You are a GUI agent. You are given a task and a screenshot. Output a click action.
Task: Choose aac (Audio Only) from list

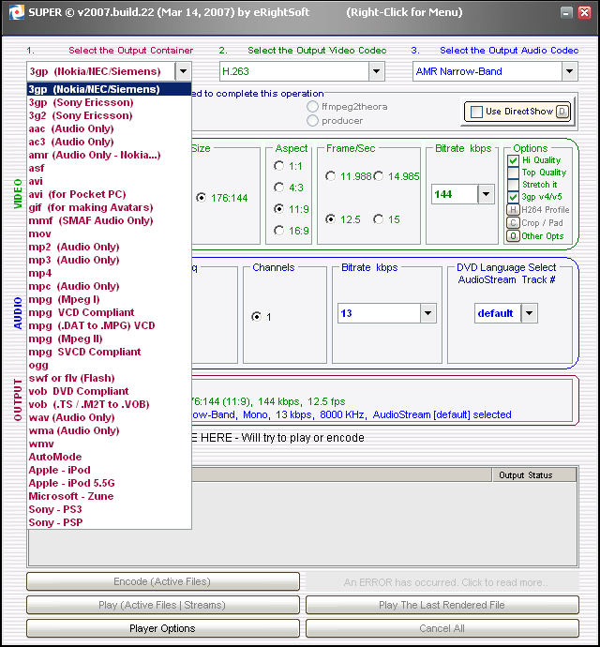110,128
